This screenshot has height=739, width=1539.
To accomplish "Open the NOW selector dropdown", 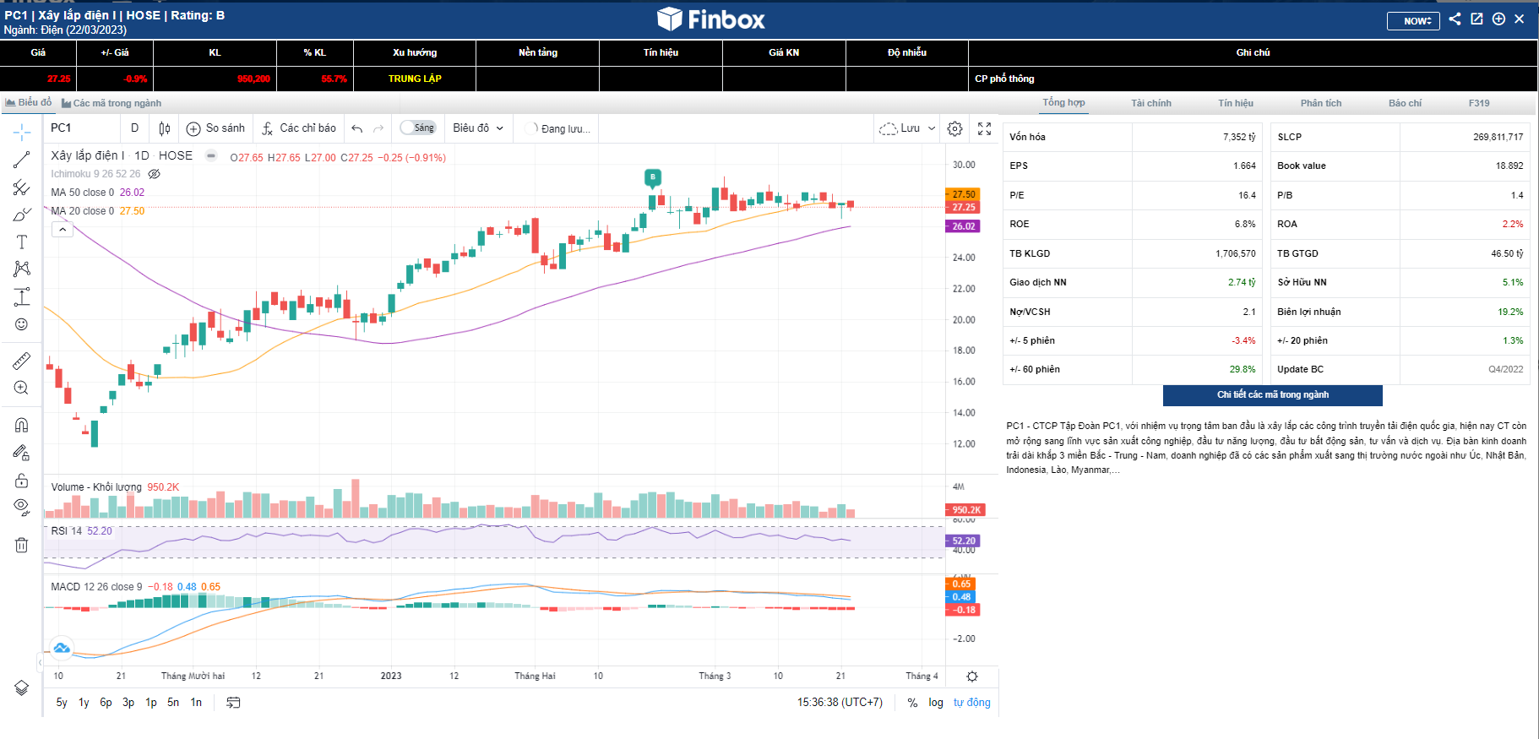I will coord(1413,20).
